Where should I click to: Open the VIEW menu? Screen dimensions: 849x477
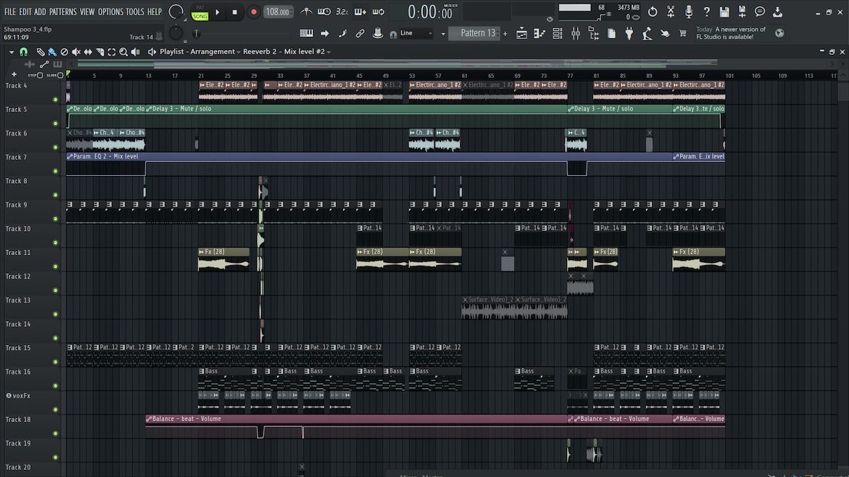coord(87,12)
